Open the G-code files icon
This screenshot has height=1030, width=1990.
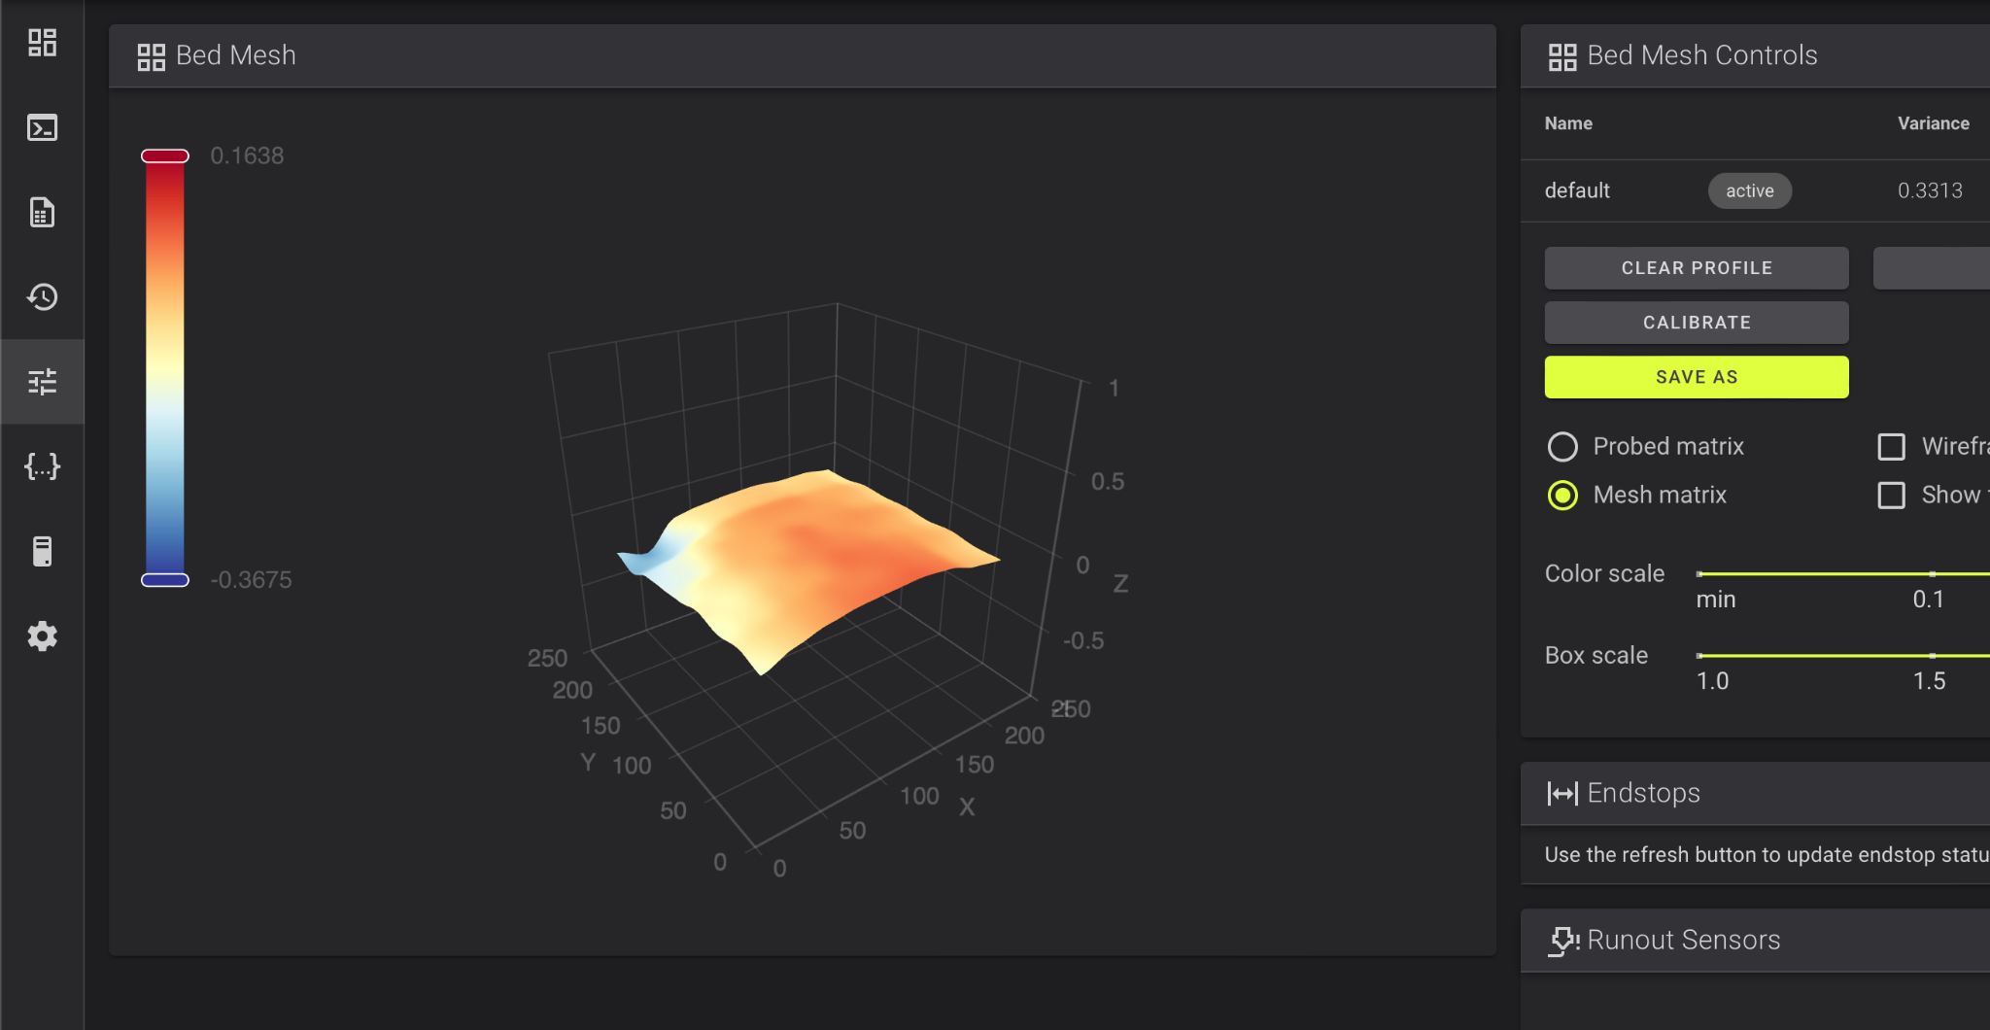(x=42, y=212)
